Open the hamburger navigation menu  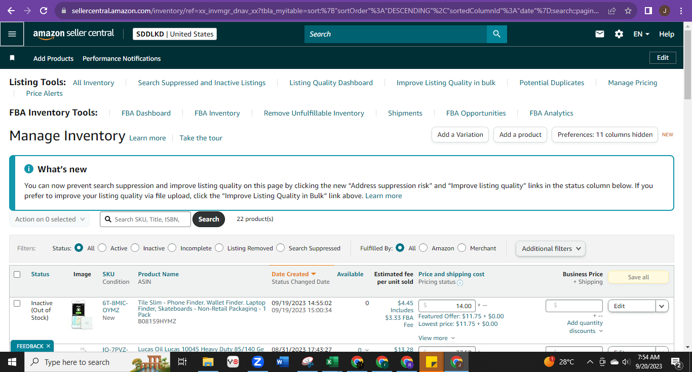coord(12,34)
